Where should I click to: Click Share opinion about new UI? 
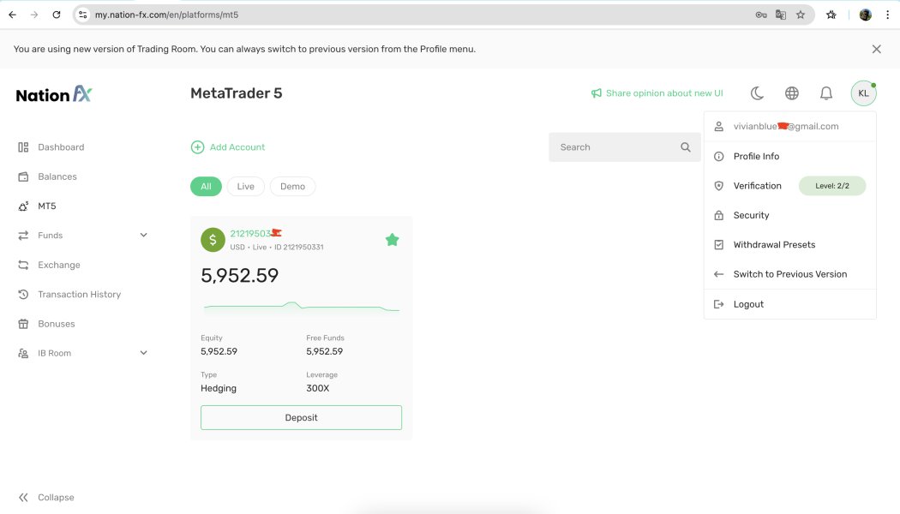click(657, 93)
